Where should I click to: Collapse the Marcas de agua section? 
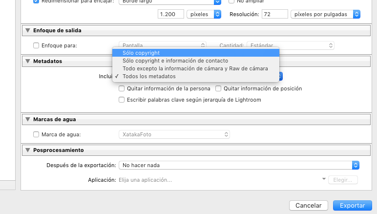click(28, 119)
